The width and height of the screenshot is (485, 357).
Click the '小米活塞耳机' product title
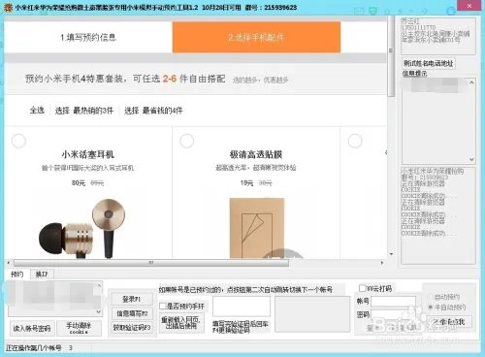click(88, 154)
